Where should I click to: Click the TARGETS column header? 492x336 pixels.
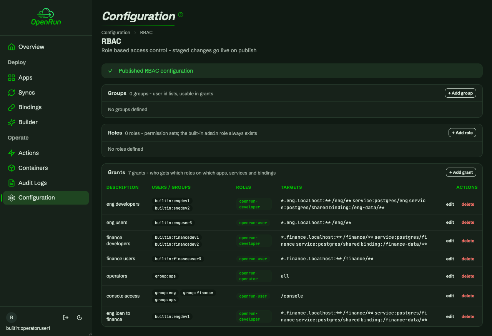point(291,188)
